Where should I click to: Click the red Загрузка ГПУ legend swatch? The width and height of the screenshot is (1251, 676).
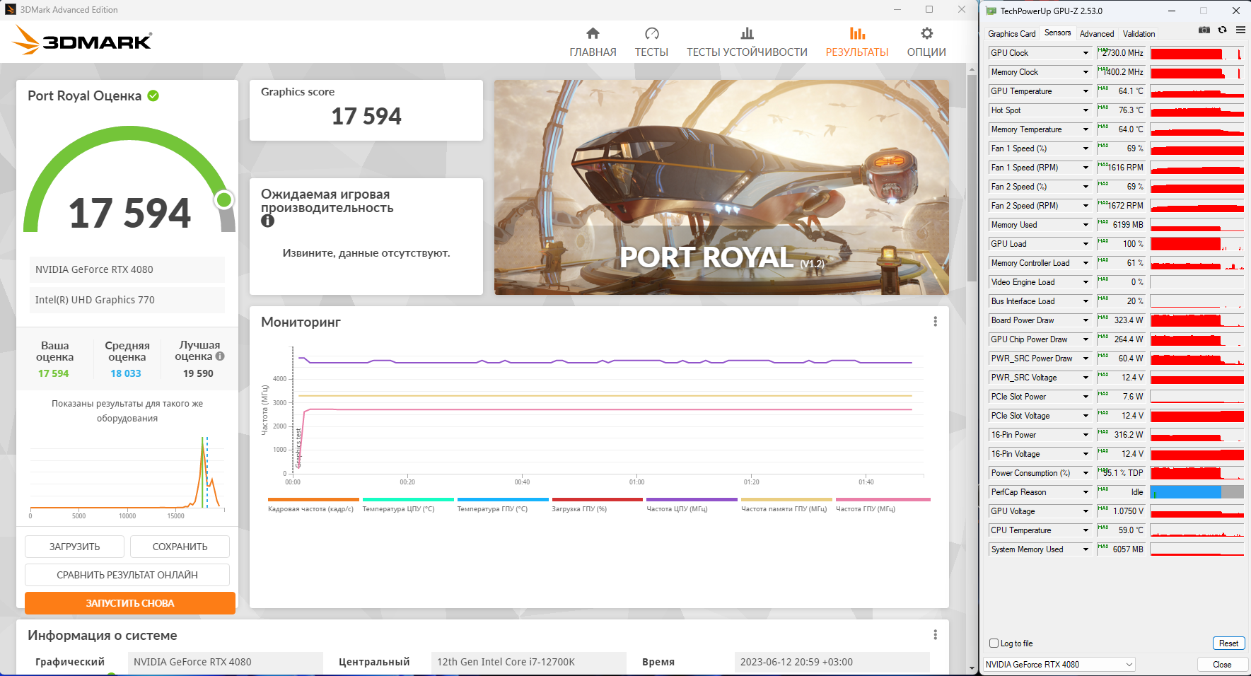pos(598,499)
